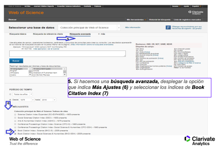Click the Ayuda help link

tap(186, 6)
